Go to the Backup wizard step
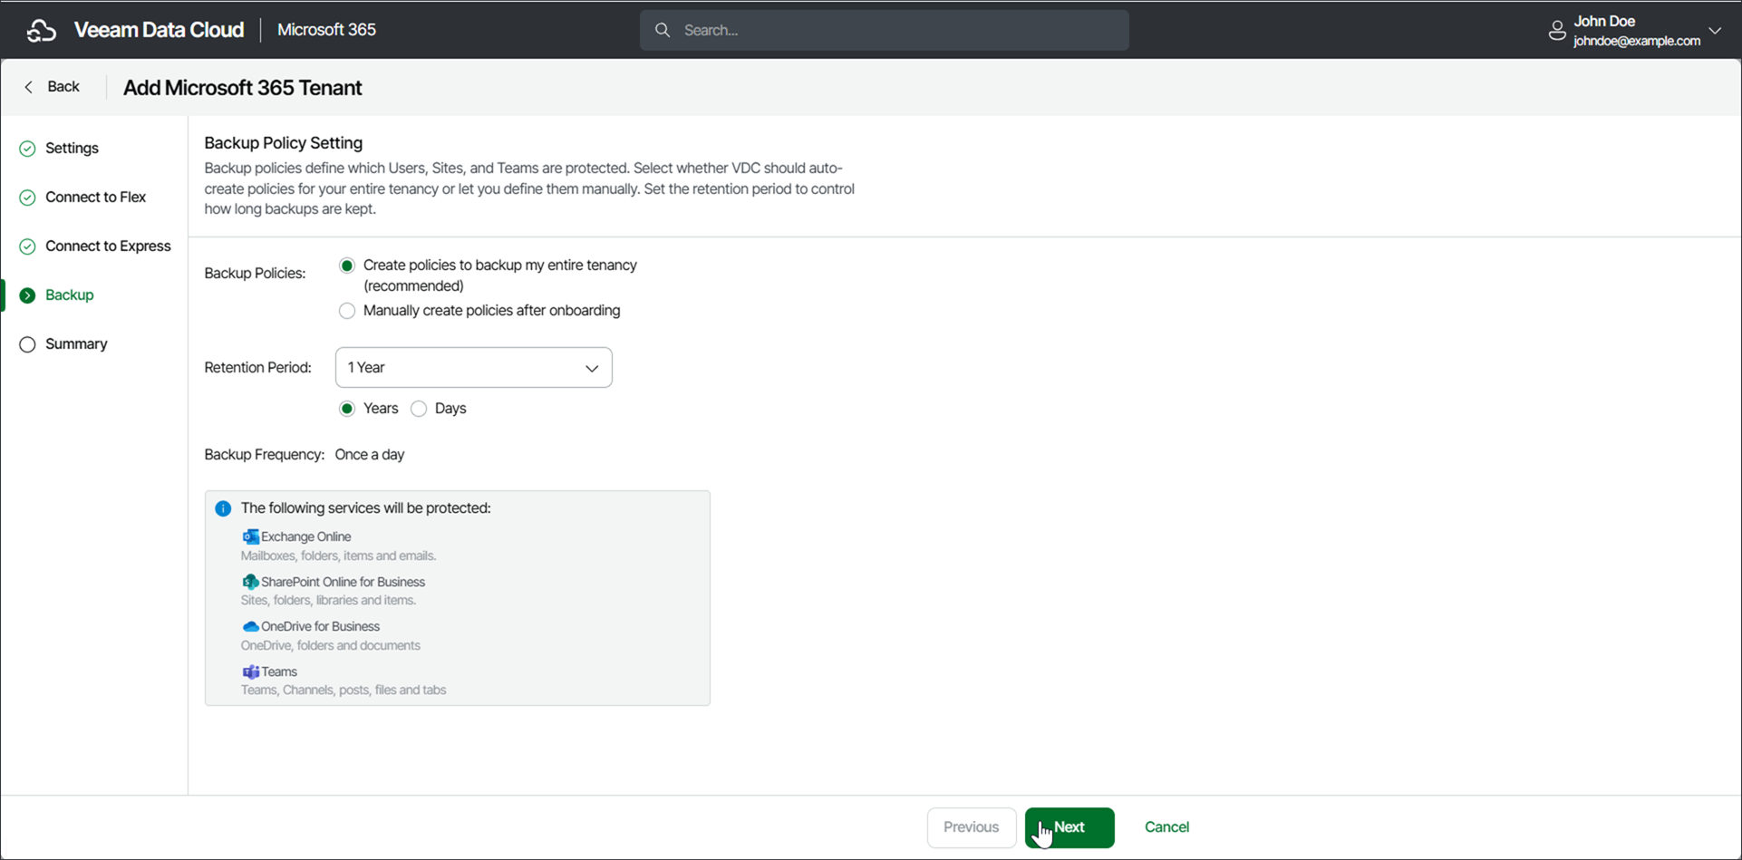The image size is (1742, 860). point(70,295)
